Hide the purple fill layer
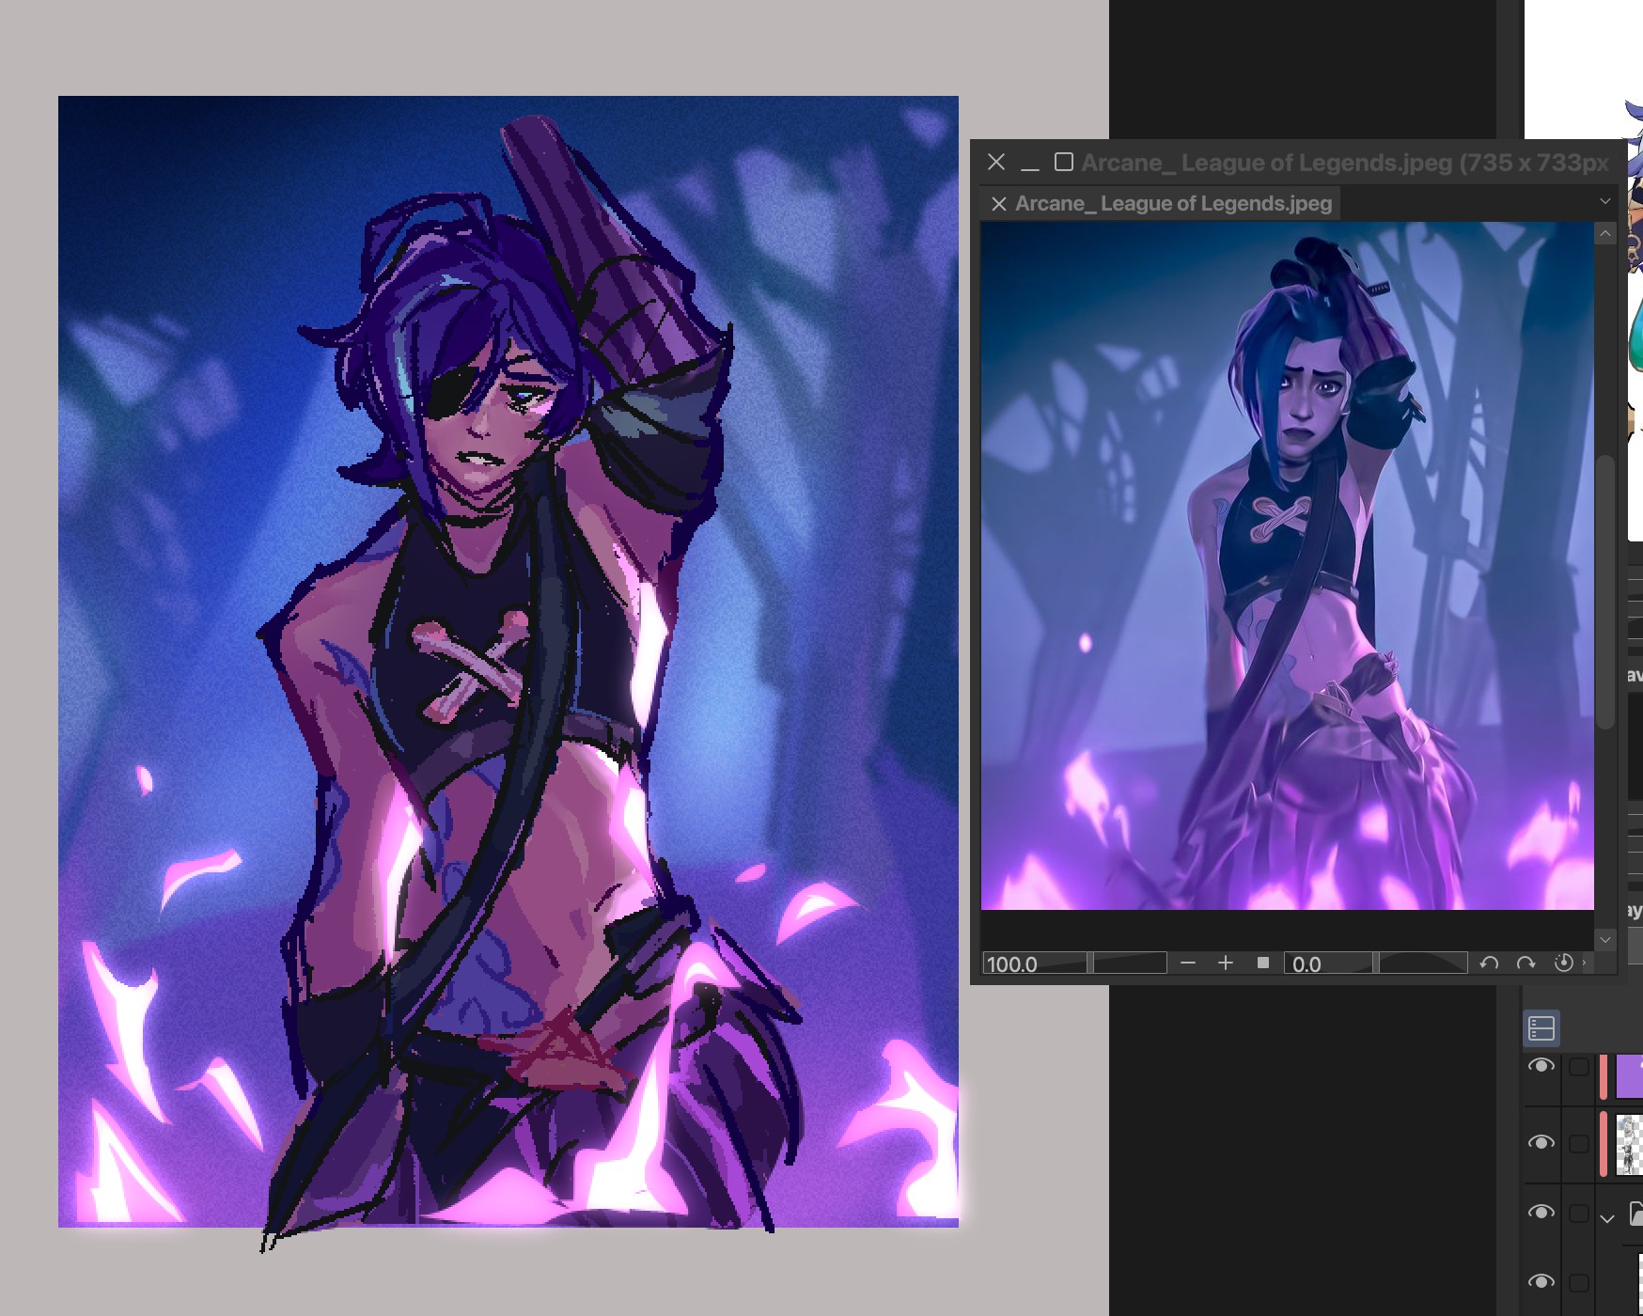 (1541, 1066)
